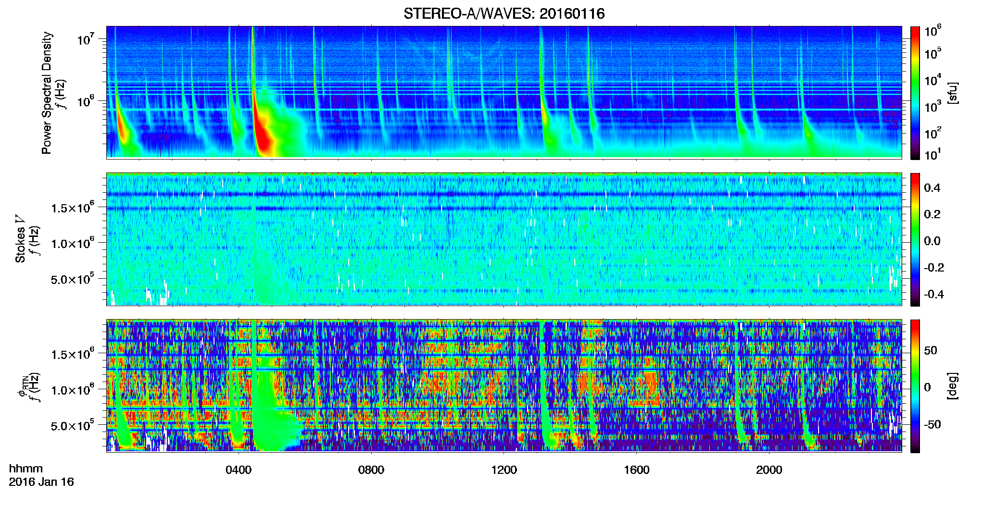Viewport: 1008px width, 519px height.
Task: Click the 0.4 label on Stokes colorbar
Action: pos(932,188)
